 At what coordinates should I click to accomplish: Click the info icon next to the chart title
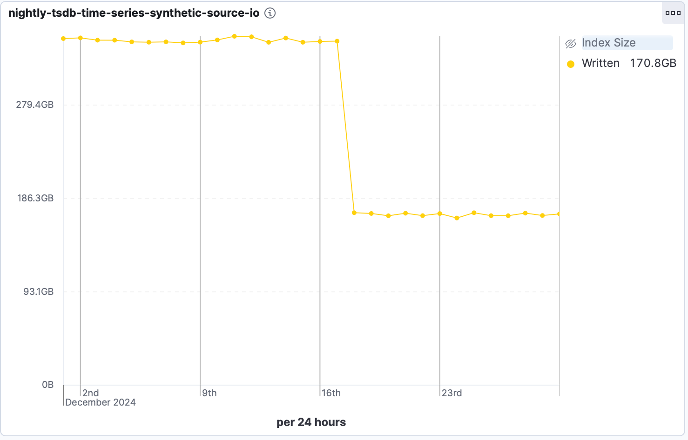click(x=270, y=13)
